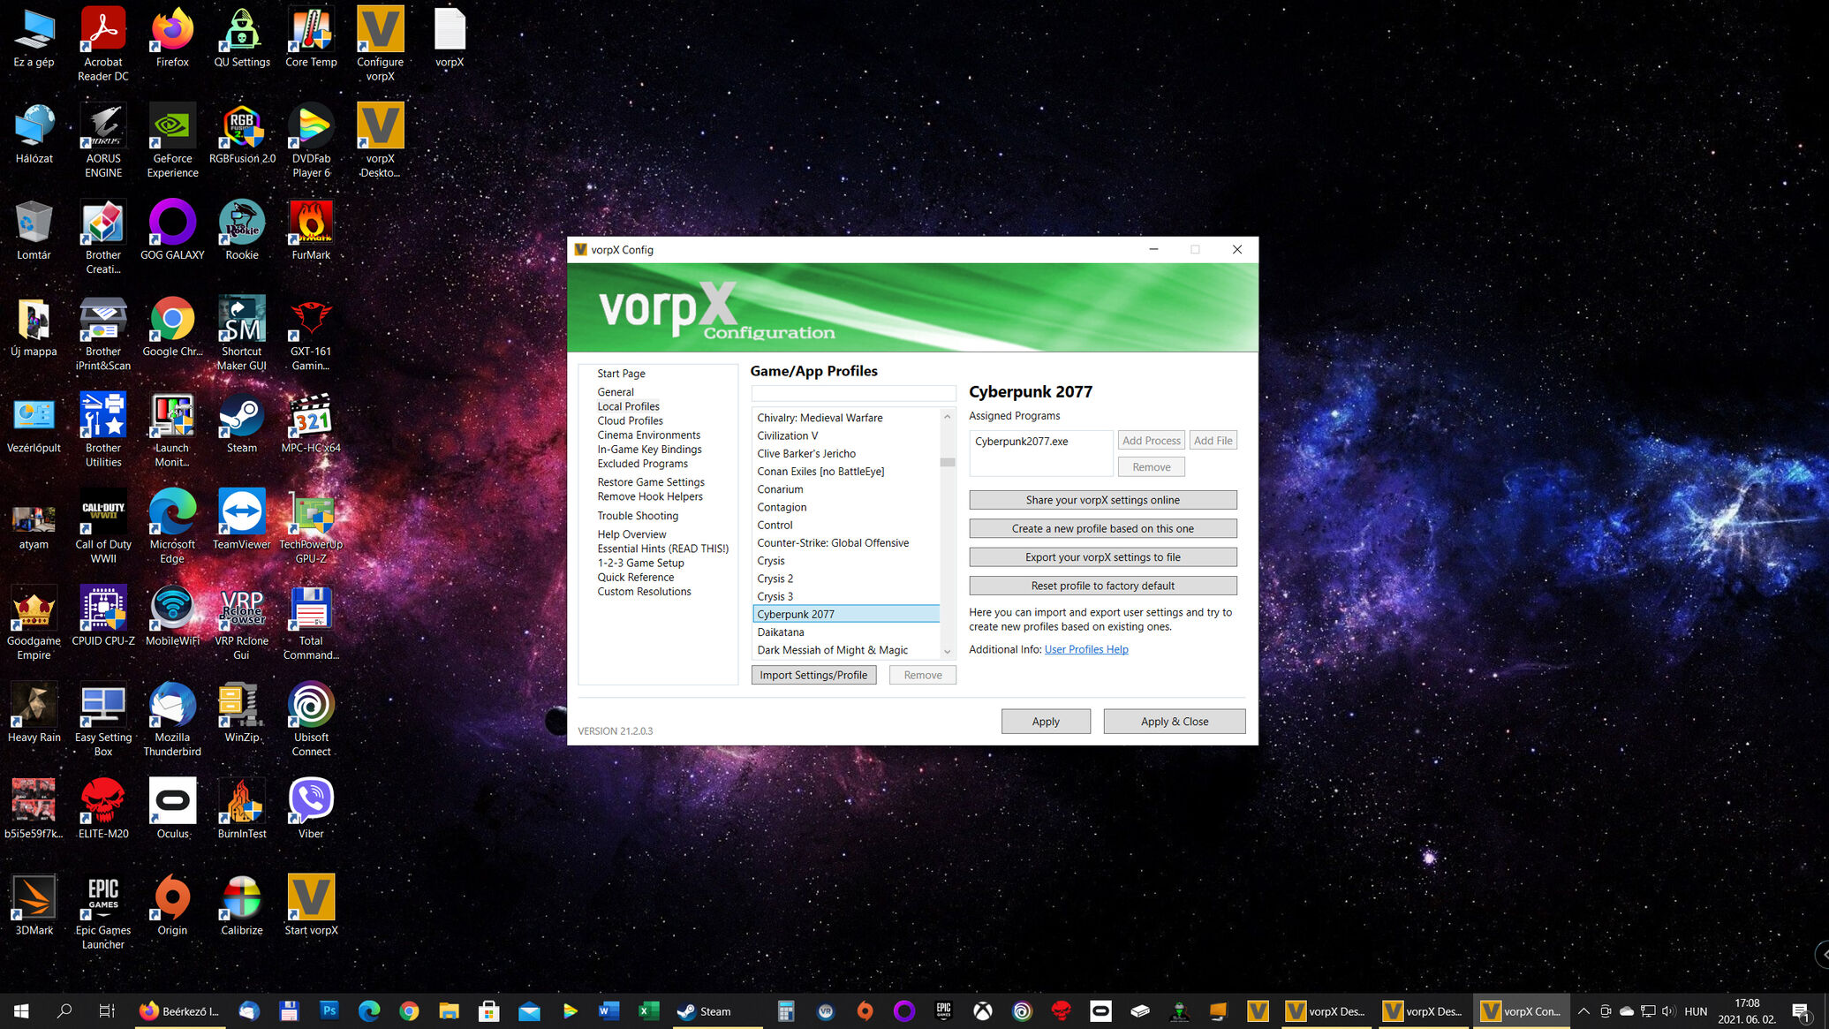The image size is (1829, 1029).
Task: Click the Apply button
Action: click(1046, 722)
